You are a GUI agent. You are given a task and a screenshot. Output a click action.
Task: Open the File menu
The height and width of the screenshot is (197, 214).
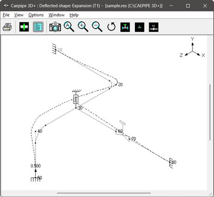(6, 15)
